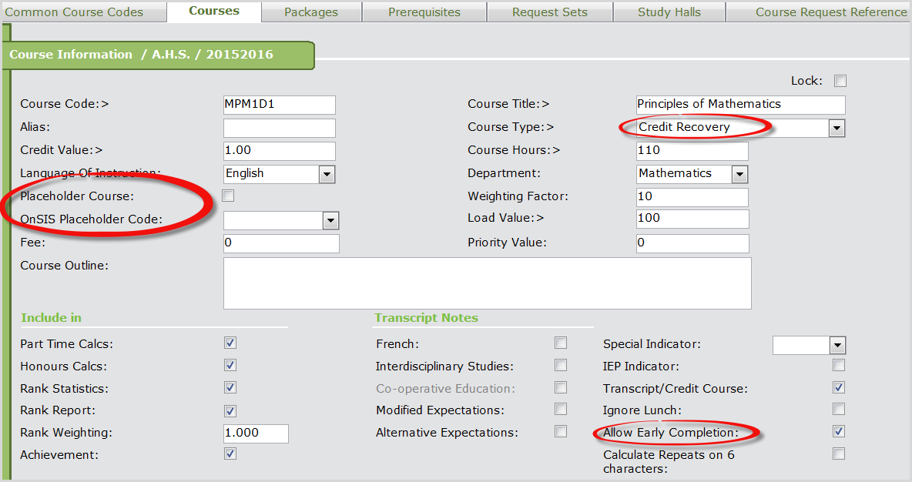
Task: Open the Language Of Instruction dropdown
Action: coord(327,174)
